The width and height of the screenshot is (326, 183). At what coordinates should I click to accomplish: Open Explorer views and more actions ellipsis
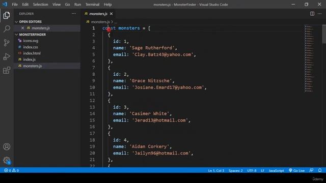point(73,14)
